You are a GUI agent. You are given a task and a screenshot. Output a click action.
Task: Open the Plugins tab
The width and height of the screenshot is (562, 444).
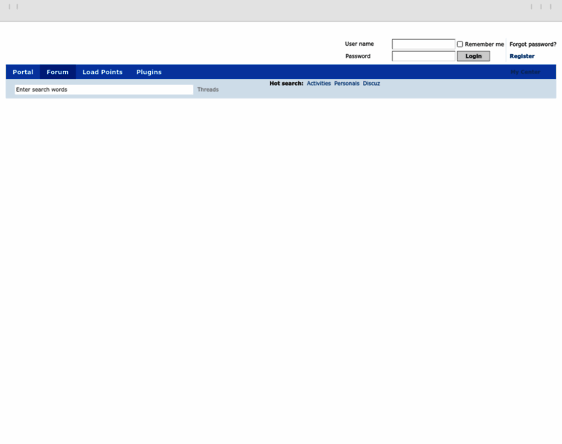tap(149, 72)
